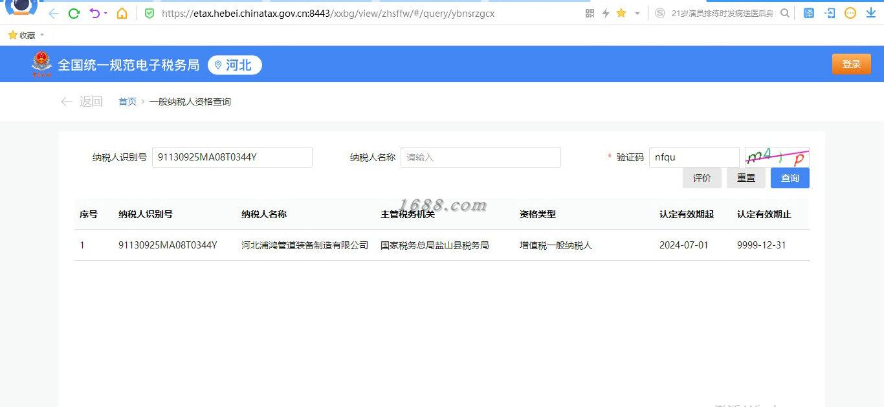The image size is (884, 407).
Task: Click the orange 登录 login button
Action: coord(852,64)
